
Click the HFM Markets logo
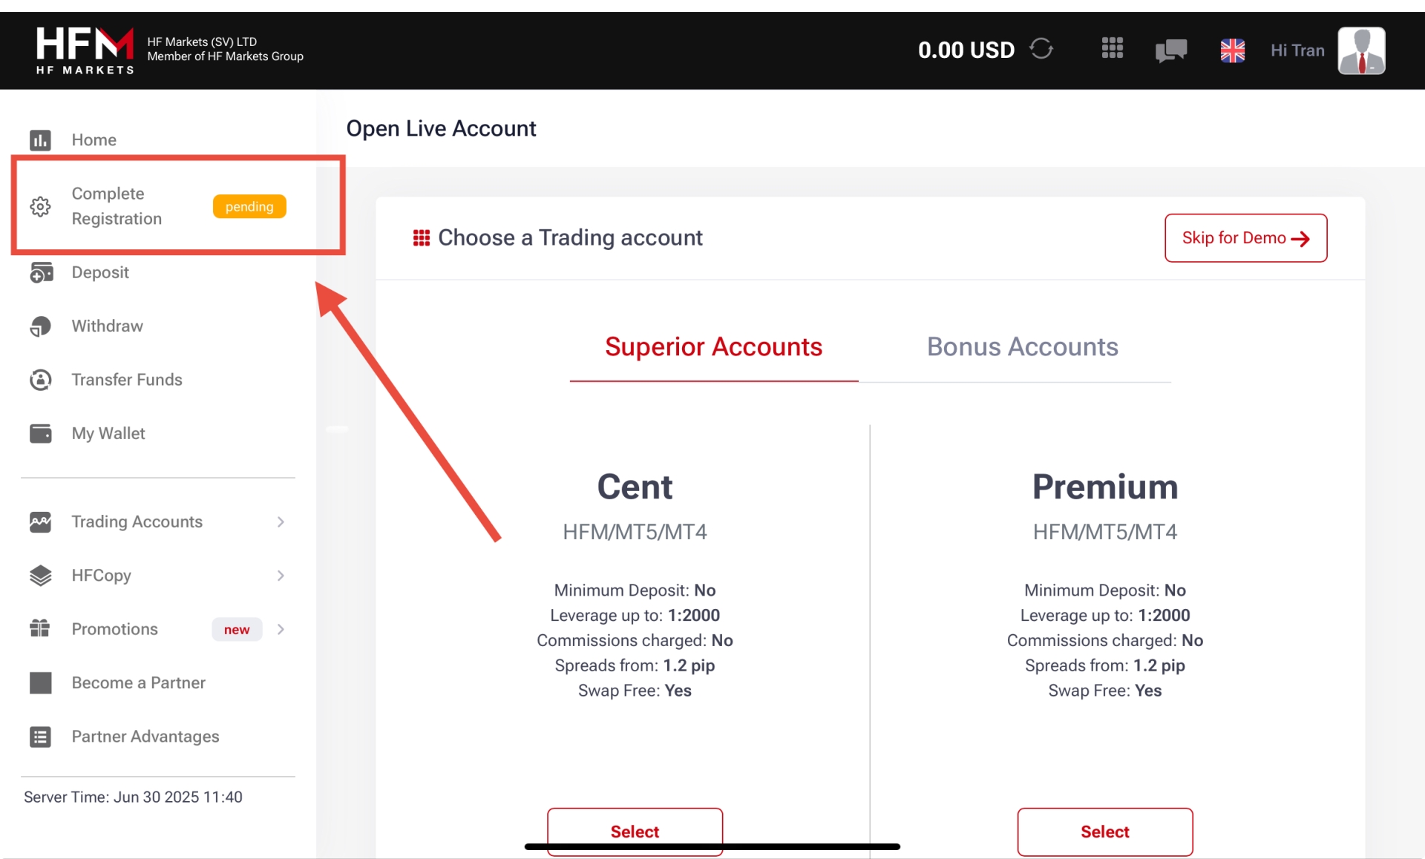tap(85, 50)
